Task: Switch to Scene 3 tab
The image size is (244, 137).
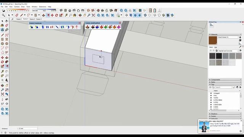Action: [39, 19]
